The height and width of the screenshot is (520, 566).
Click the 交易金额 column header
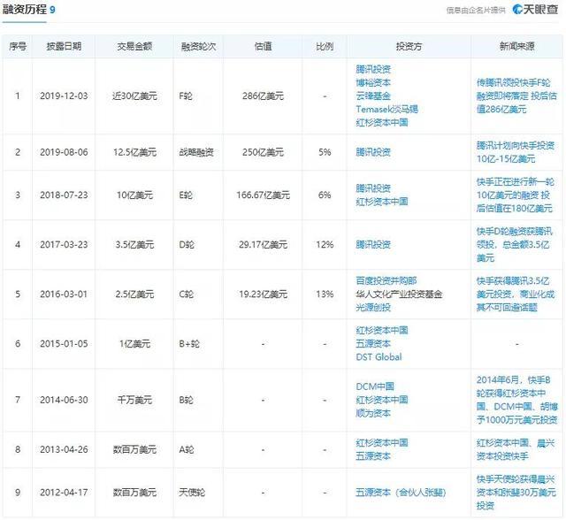134,46
